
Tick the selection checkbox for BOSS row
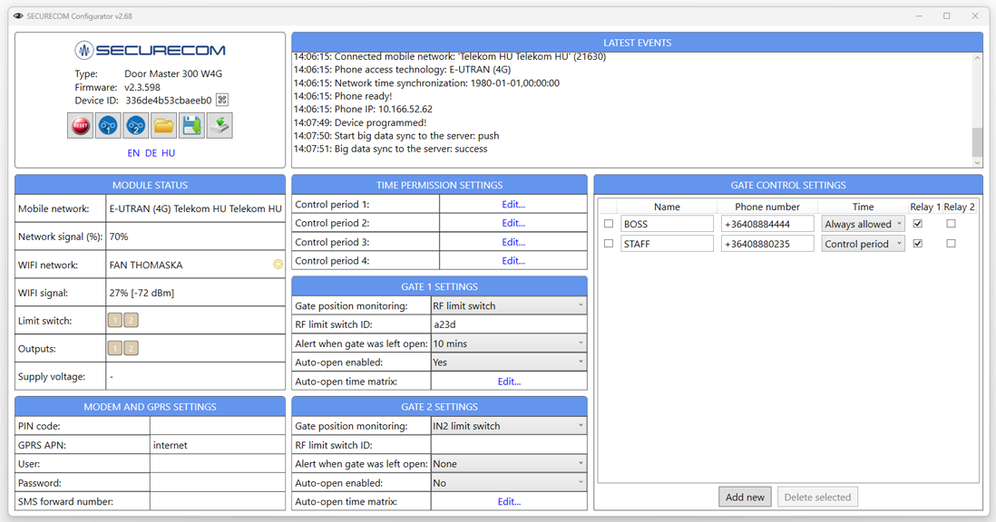tap(609, 224)
